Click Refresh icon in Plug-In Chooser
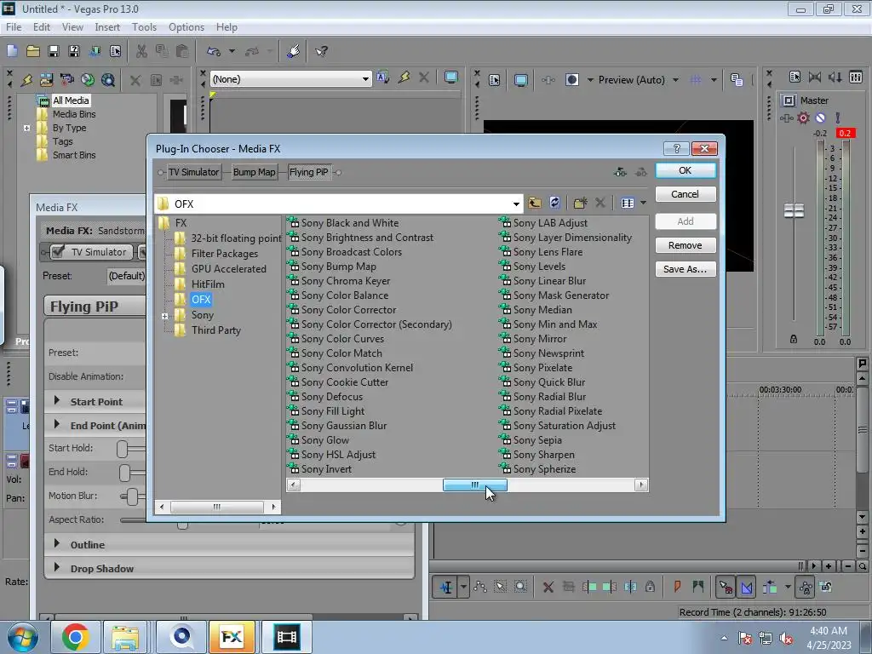The image size is (872, 654). pyautogui.click(x=554, y=203)
